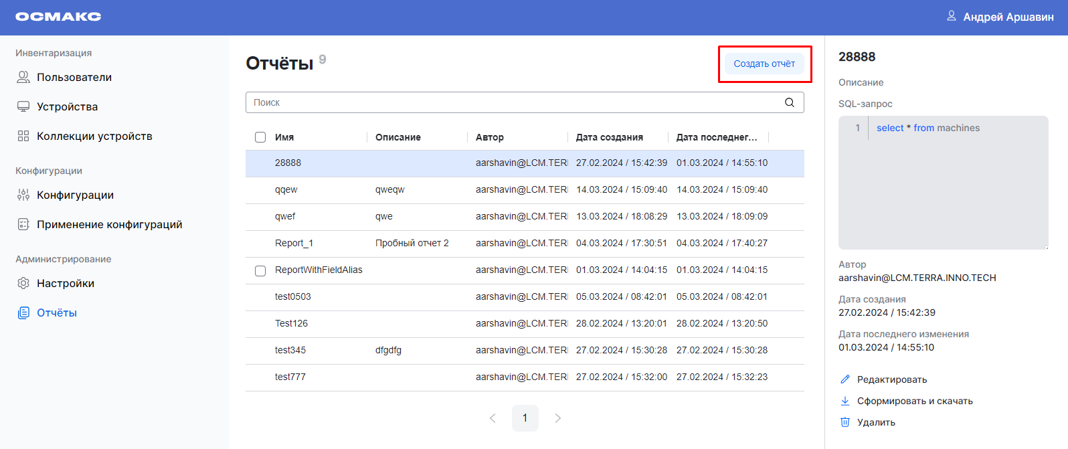Image resolution: width=1068 pixels, height=449 pixels.
Task: Click the ОСМАКС logo link
Action: point(58,17)
